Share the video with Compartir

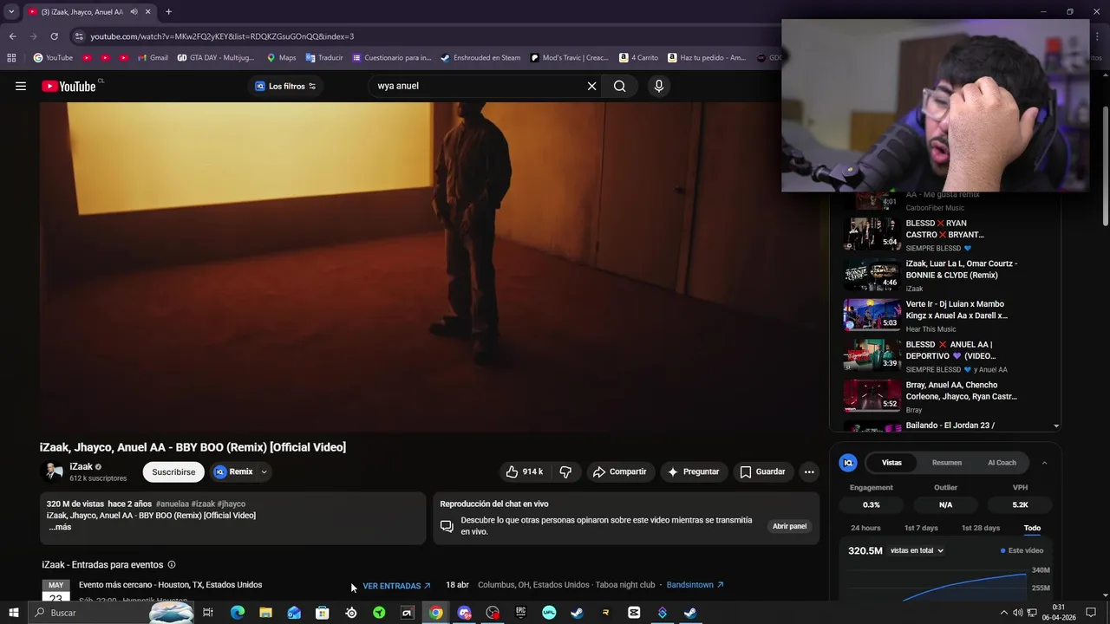[x=619, y=471]
